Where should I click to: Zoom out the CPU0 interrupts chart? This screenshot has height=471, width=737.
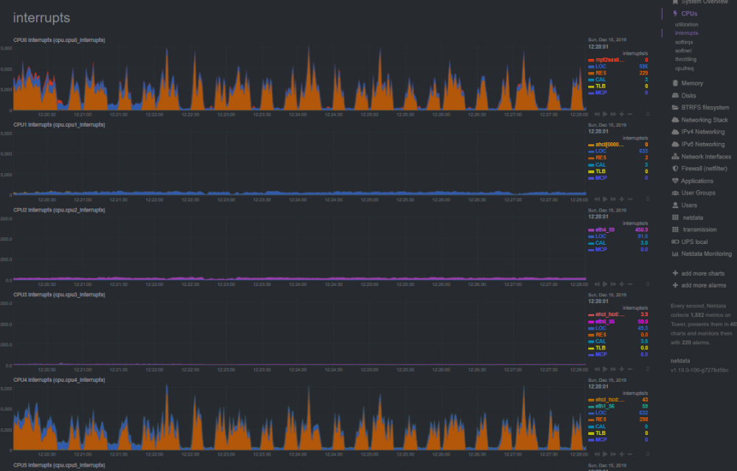point(630,114)
